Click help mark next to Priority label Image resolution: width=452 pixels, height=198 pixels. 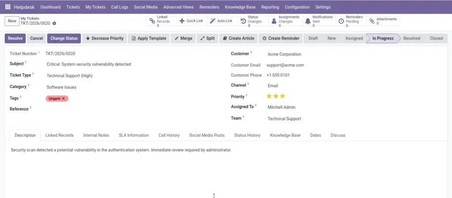pos(246,96)
